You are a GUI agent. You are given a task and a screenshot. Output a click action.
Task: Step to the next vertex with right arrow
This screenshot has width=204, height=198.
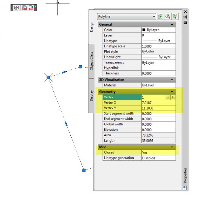173,97
